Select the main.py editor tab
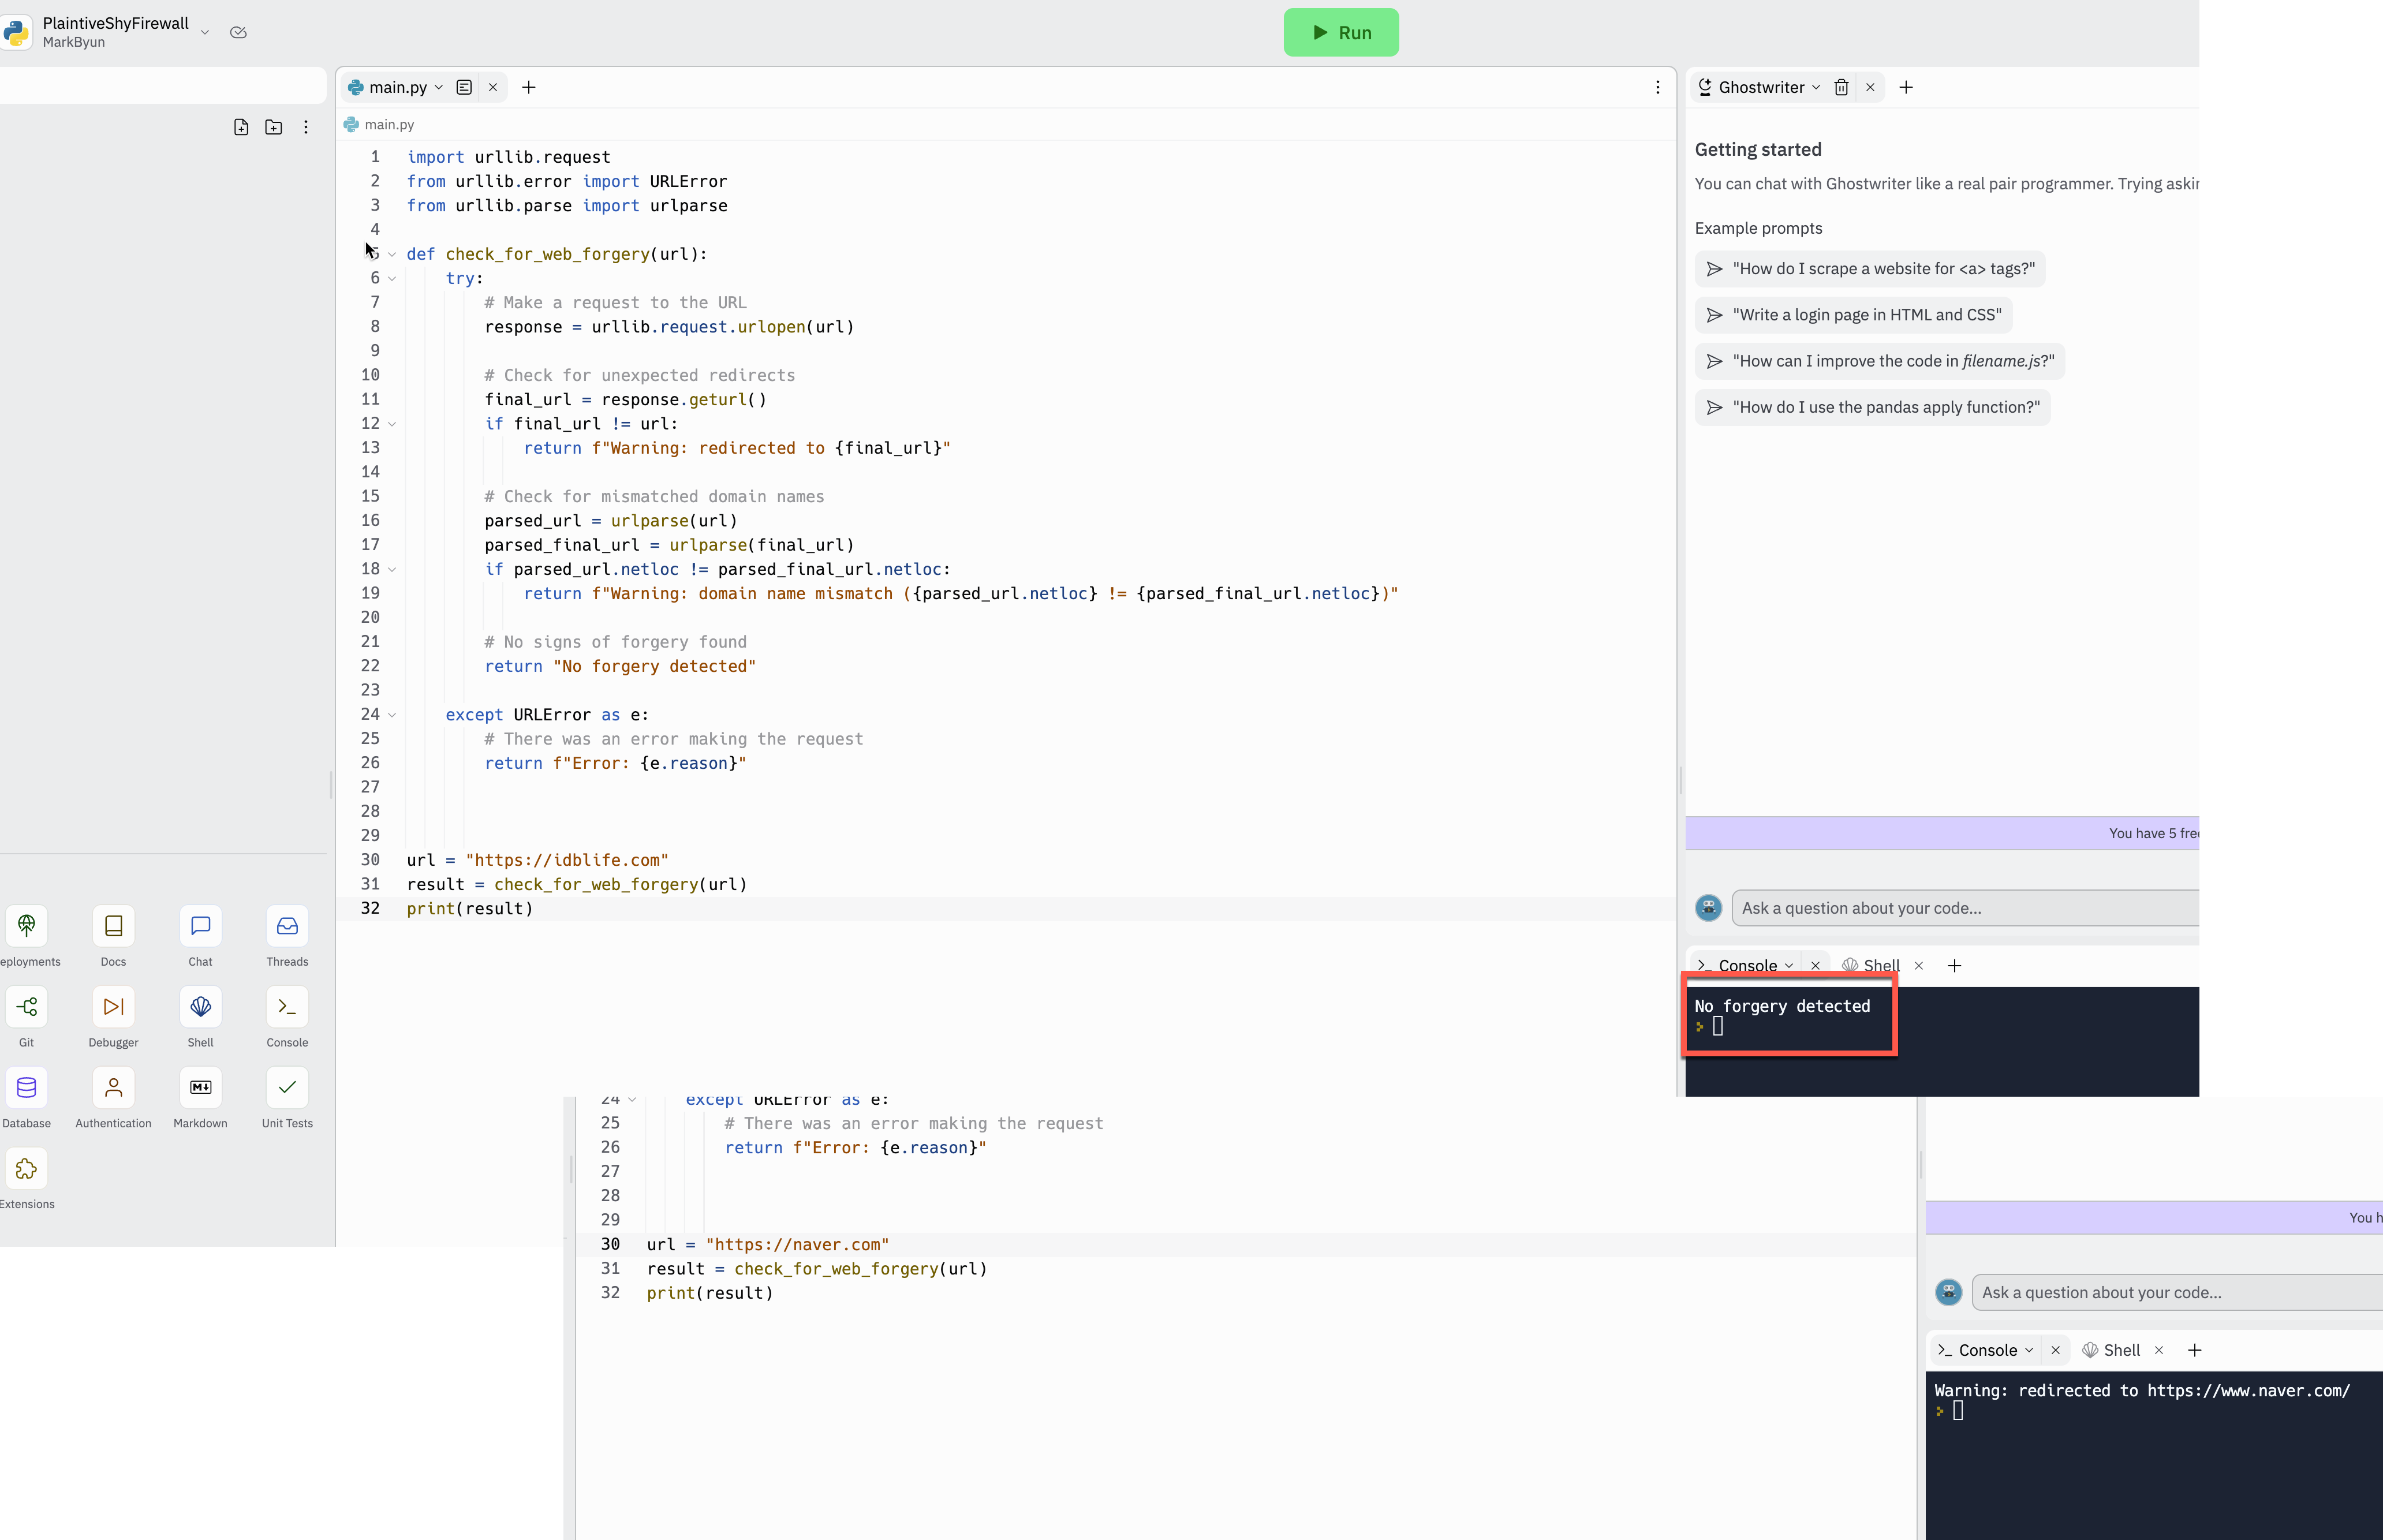This screenshot has width=2383, height=1540. [x=397, y=87]
